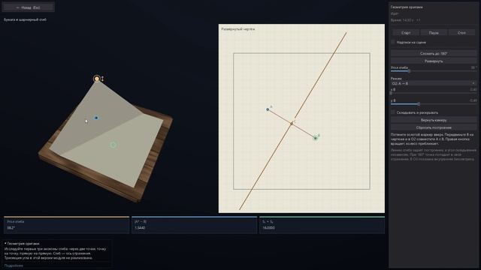Click the S₁ + S₂ value 16.0000
The width and height of the screenshot is (481, 270).
(269, 228)
